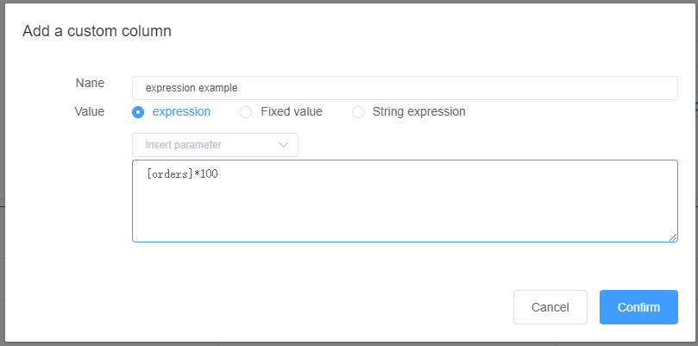
Task: Click the chevron arrow in Insert parameter
Action: [283, 145]
